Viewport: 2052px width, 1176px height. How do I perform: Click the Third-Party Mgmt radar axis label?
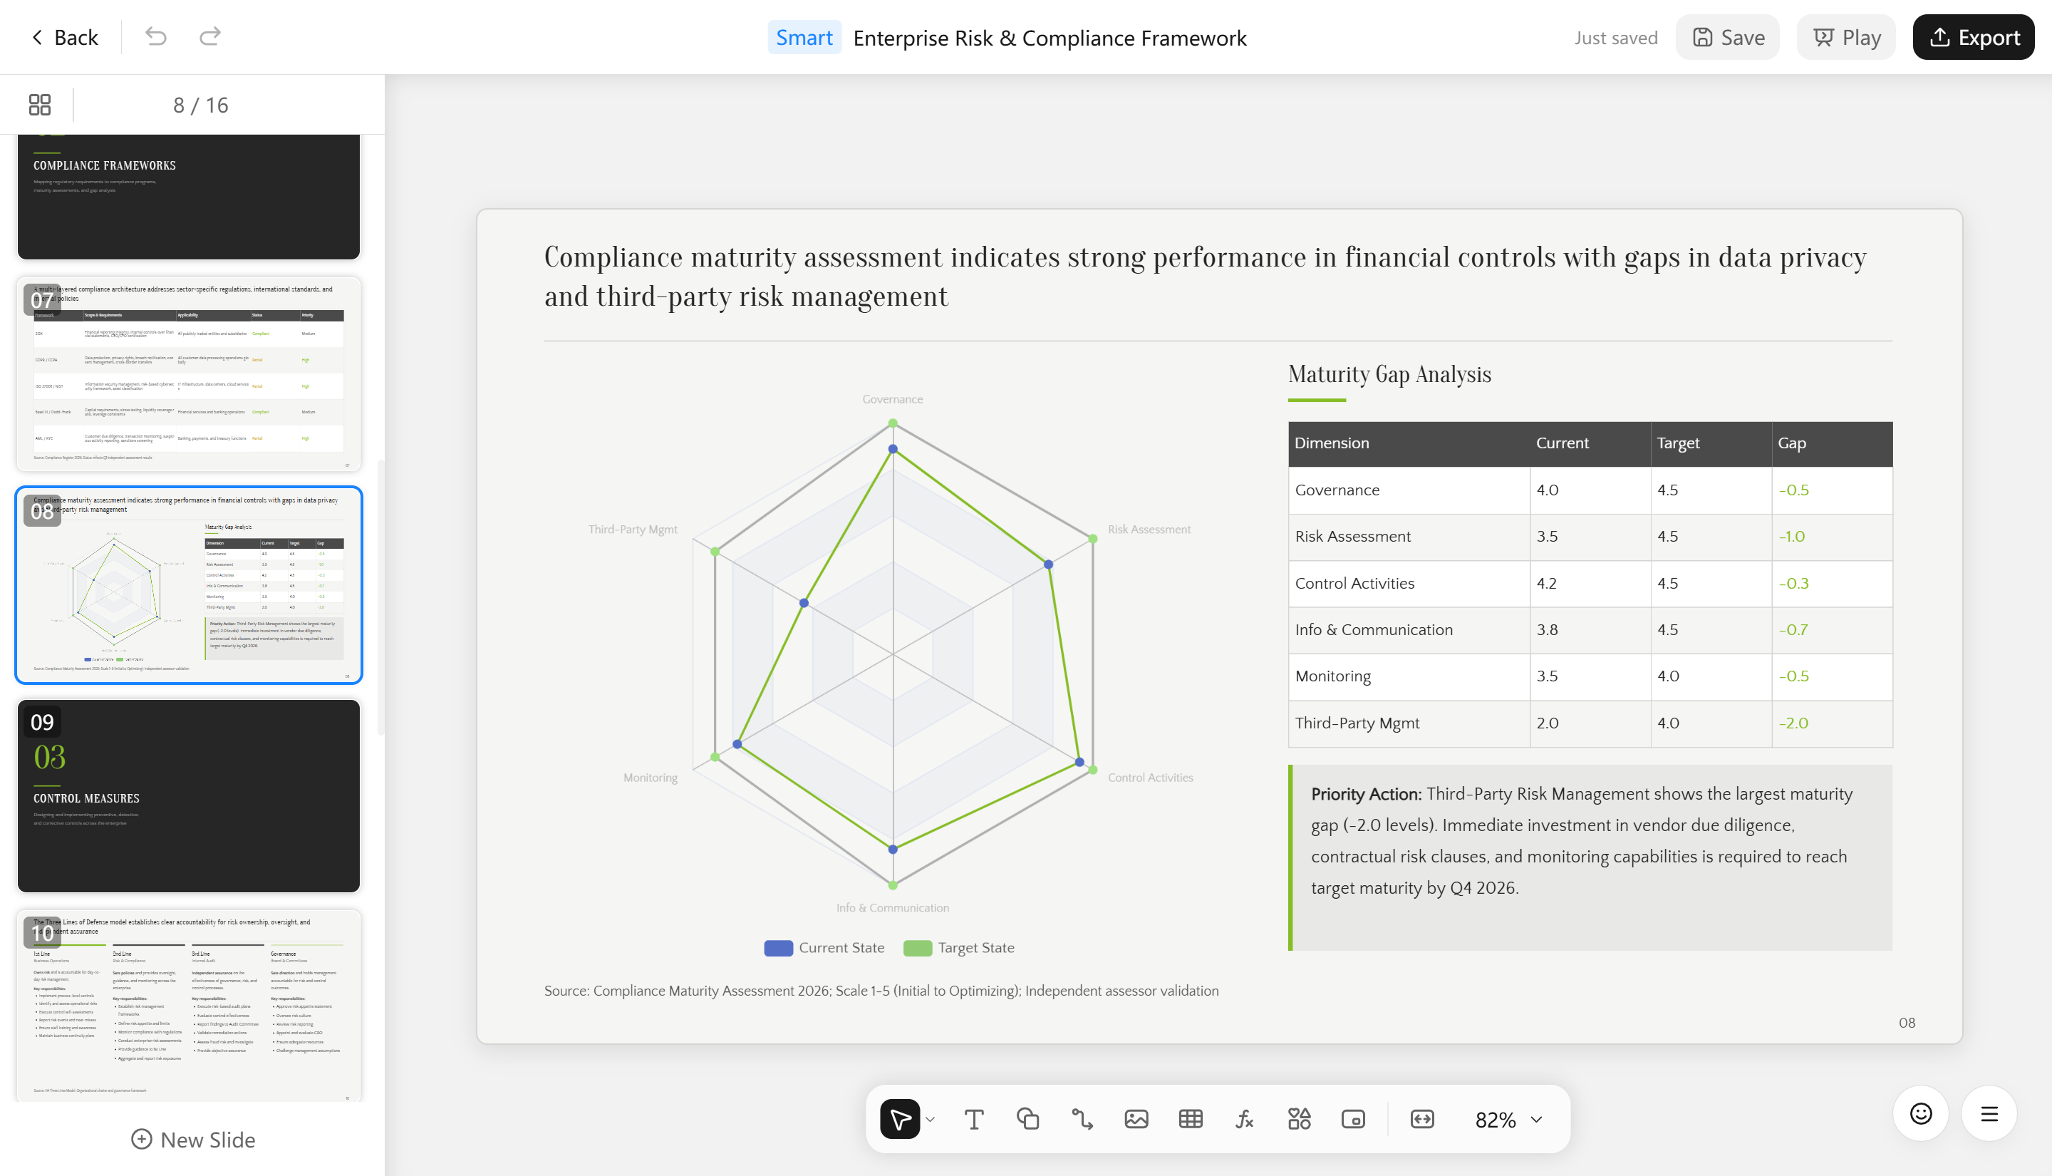point(633,529)
